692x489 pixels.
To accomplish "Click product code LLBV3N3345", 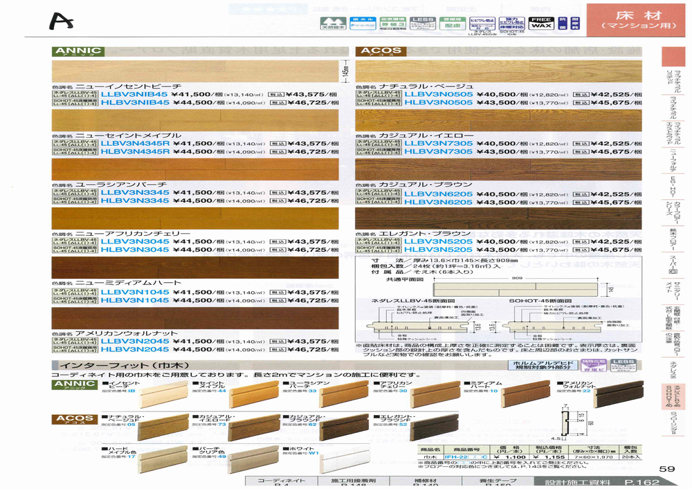I will [135, 192].
